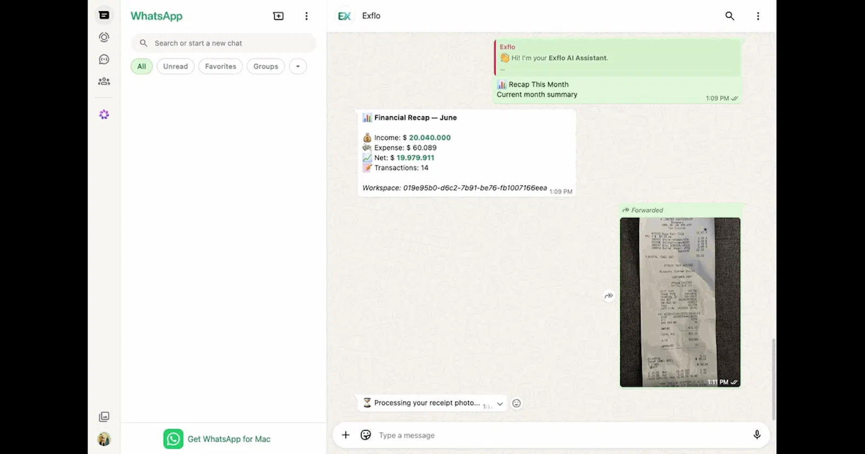The width and height of the screenshot is (865, 454).
Task: Open the Status updates icon
Action: [104, 37]
